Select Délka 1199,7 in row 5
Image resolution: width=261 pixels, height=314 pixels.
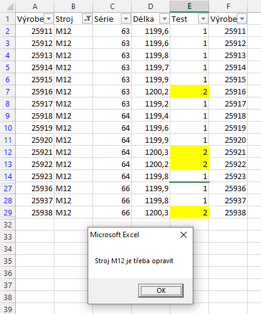[x=150, y=67]
